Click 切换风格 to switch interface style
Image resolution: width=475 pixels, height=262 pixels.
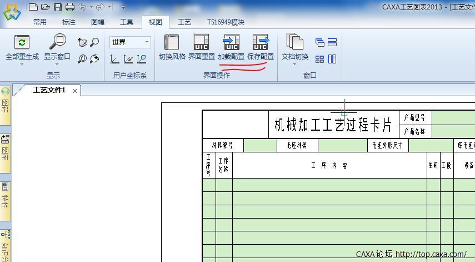pyautogui.click(x=172, y=43)
